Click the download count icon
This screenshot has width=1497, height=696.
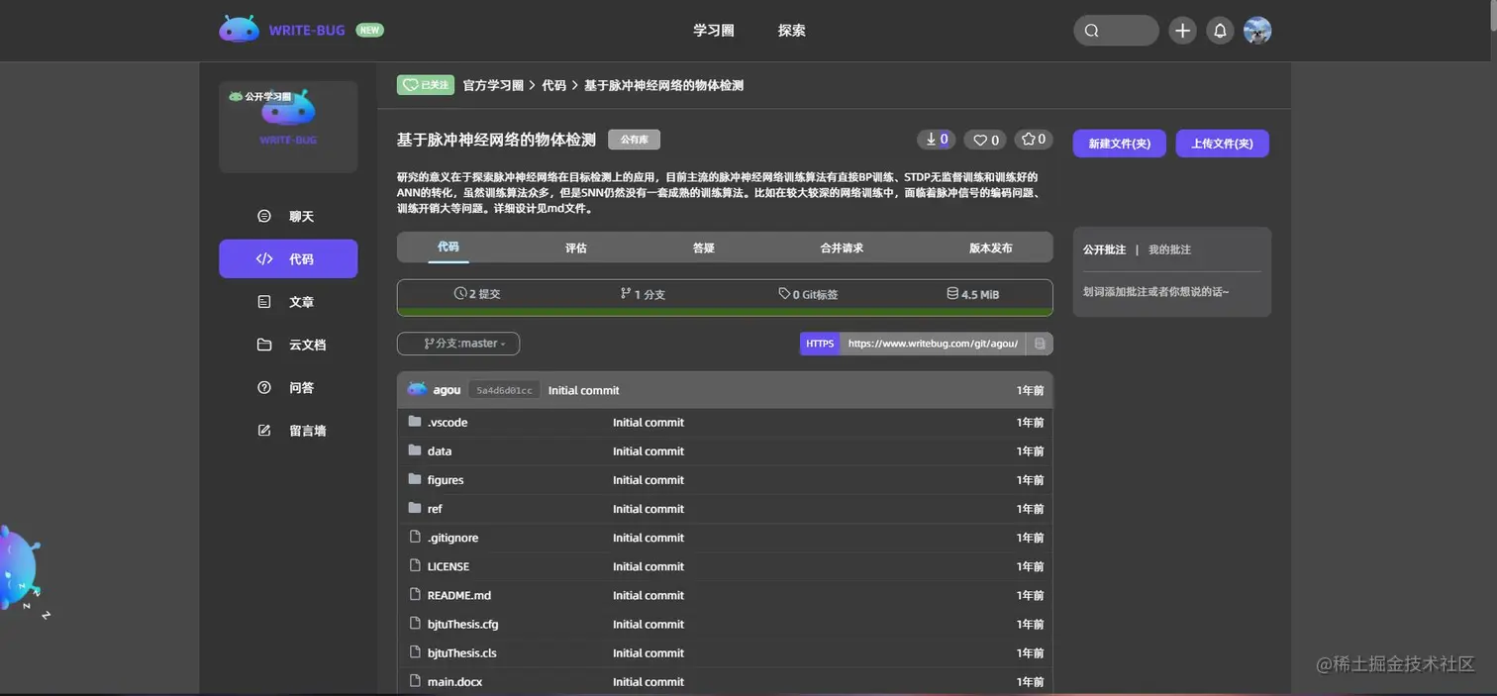coord(936,140)
